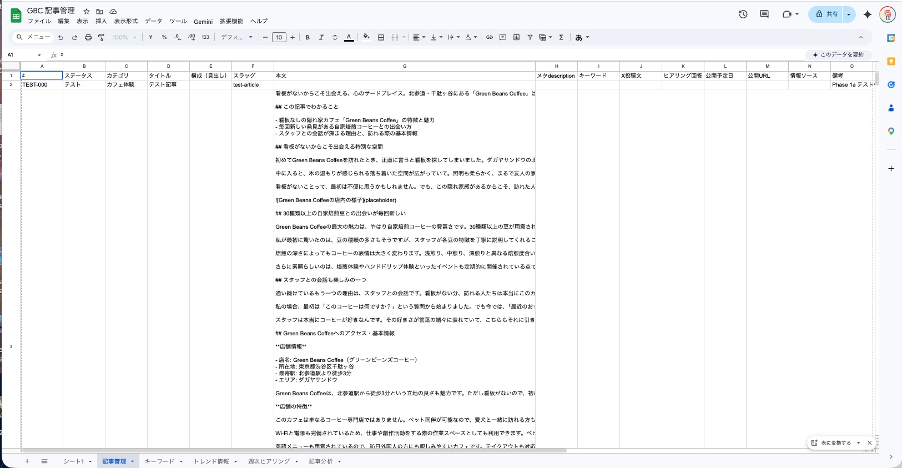Open version history clock icon
This screenshot has height=468, width=902.
[743, 14]
